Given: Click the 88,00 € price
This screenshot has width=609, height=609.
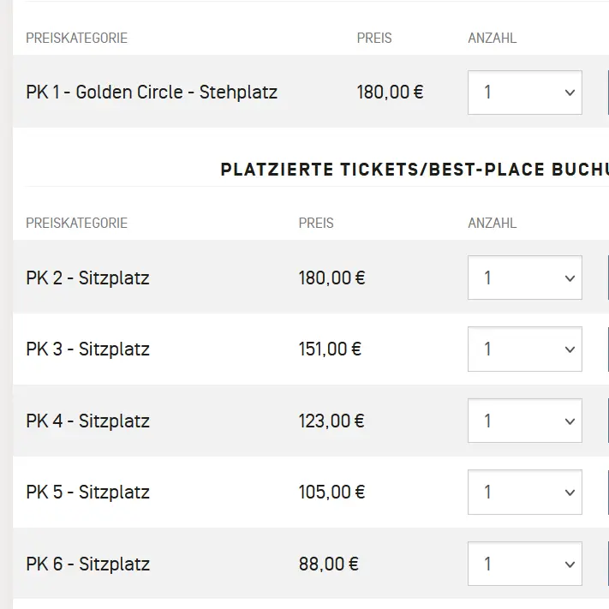Looking at the screenshot, I should pos(328,564).
